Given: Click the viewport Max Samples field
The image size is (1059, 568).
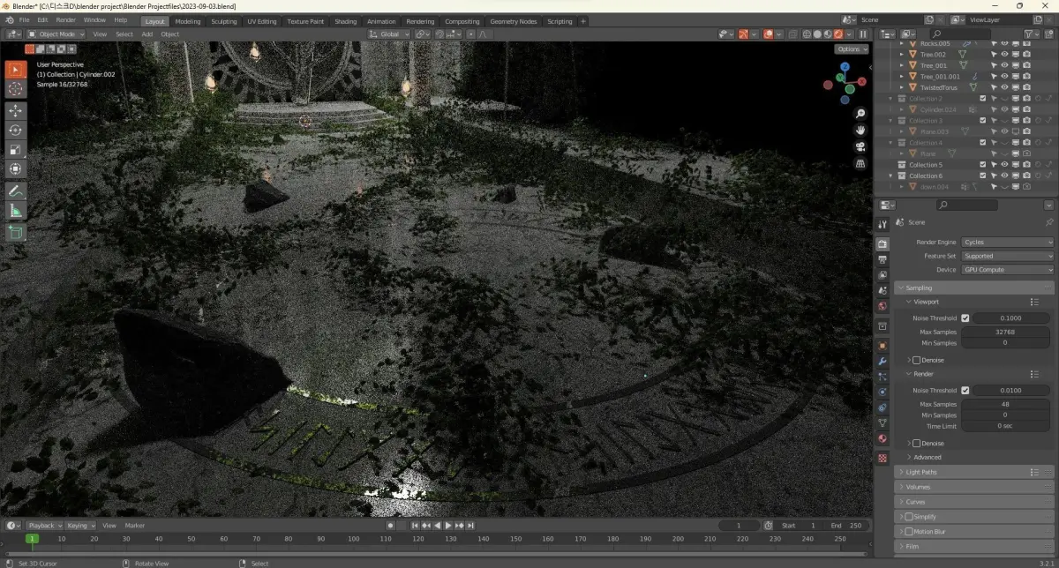Looking at the screenshot, I should [1005, 332].
